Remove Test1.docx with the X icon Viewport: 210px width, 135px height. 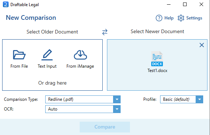click(x=202, y=45)
